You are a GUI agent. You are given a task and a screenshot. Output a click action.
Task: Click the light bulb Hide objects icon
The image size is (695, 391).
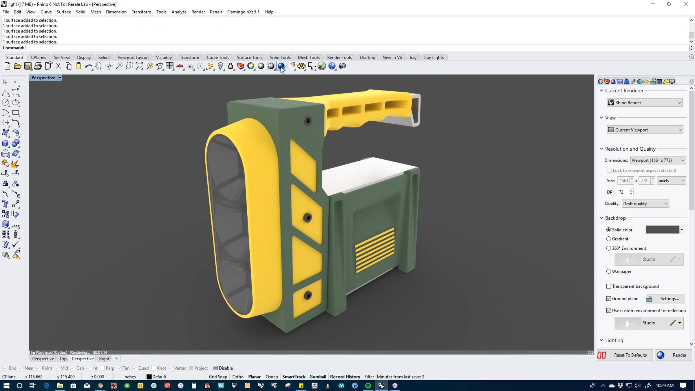221,66
